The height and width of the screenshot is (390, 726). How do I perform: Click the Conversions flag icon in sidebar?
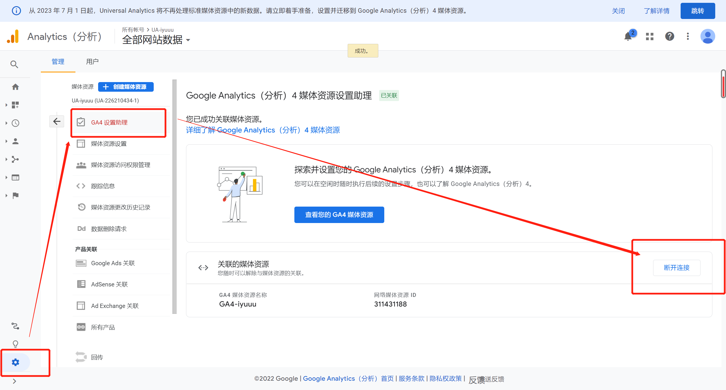tap(15, 195)
